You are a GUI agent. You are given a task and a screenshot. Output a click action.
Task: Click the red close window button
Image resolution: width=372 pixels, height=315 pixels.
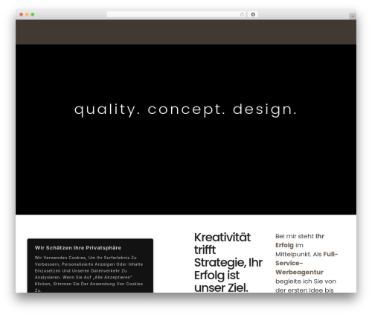coord(22,14)
